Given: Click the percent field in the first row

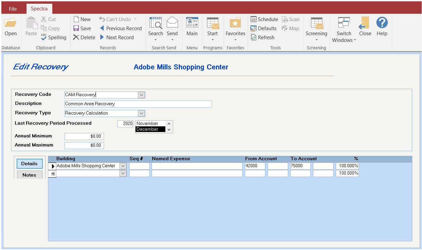Looking at the screenshot, I should tap(347, 166).
